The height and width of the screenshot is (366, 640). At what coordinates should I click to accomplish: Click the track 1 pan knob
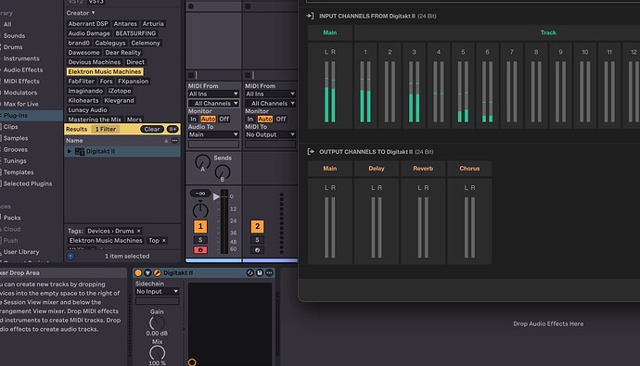(200, 209)
